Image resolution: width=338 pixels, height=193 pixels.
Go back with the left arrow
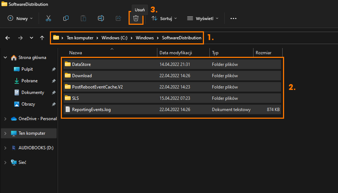(8, 38)
